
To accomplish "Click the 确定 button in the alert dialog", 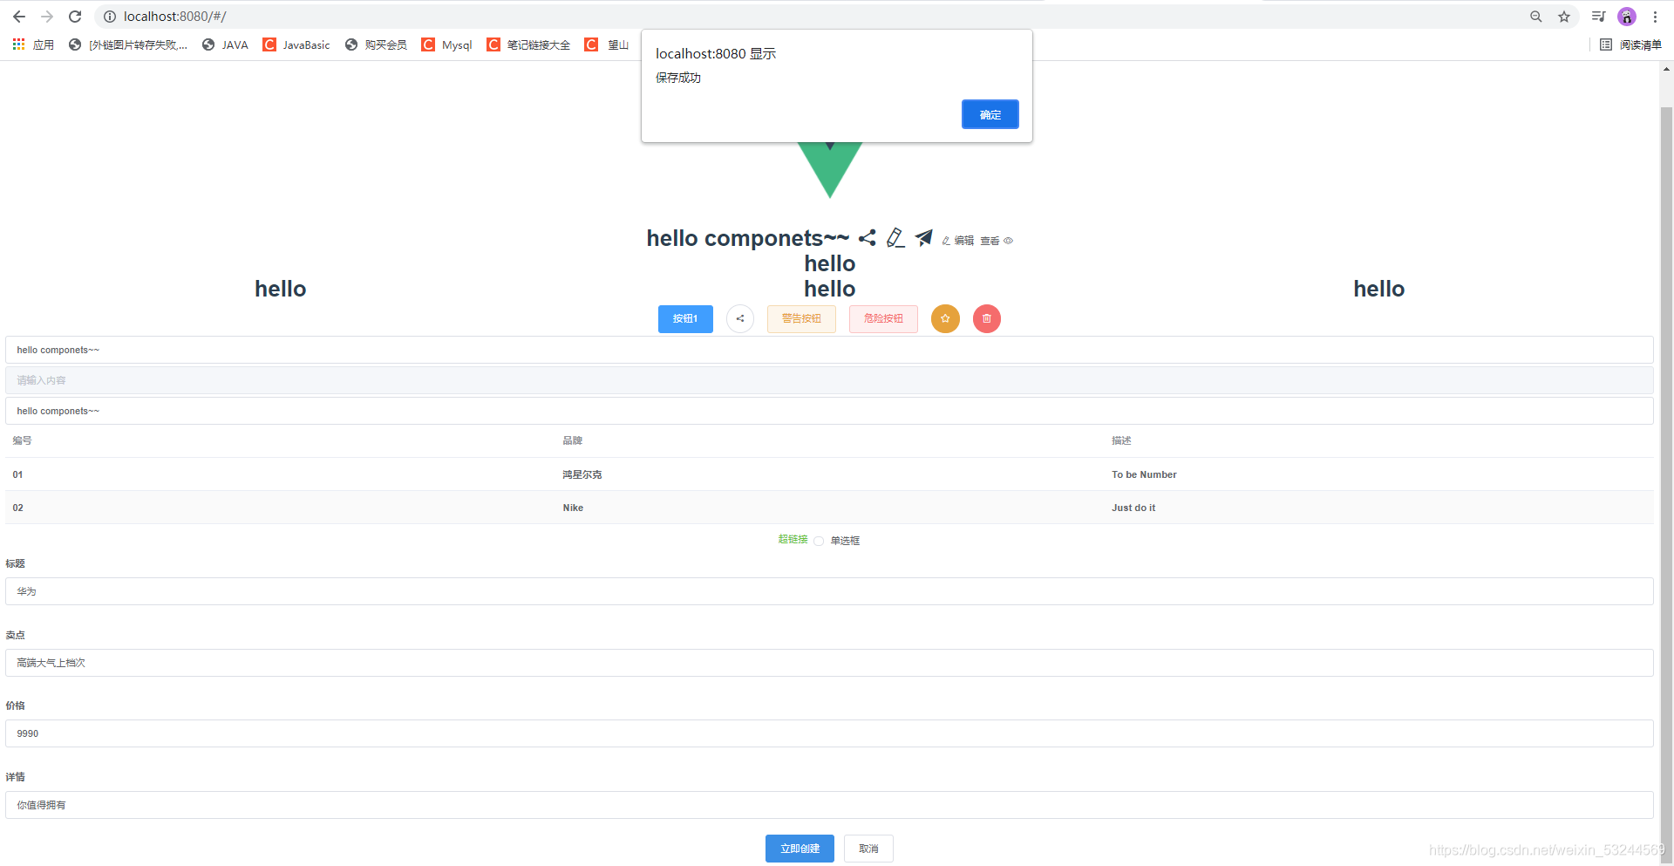I will pos(990,114).
